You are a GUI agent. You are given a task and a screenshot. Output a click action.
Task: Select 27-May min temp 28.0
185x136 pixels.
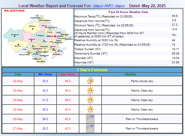tap(45, 129)
